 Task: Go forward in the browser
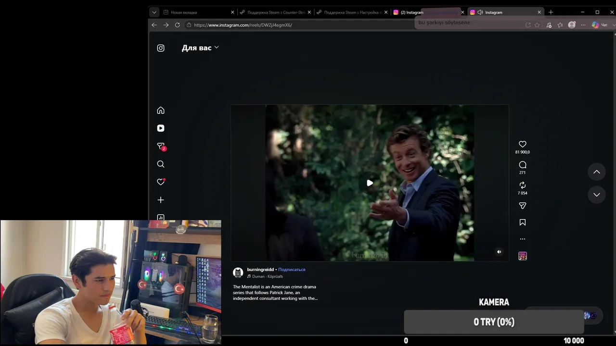pos(166,25)
